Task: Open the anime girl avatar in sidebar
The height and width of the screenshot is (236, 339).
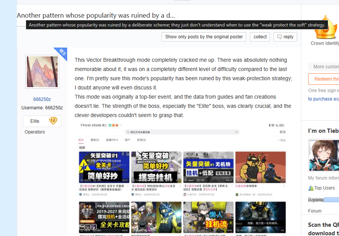Action: point(324,155)
